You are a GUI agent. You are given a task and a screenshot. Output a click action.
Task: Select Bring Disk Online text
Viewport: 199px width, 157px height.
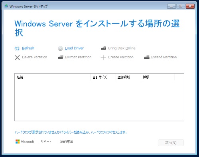coord(122,48)
